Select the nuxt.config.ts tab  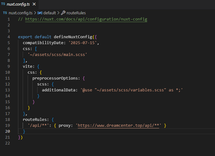click(x=18, y=4)
